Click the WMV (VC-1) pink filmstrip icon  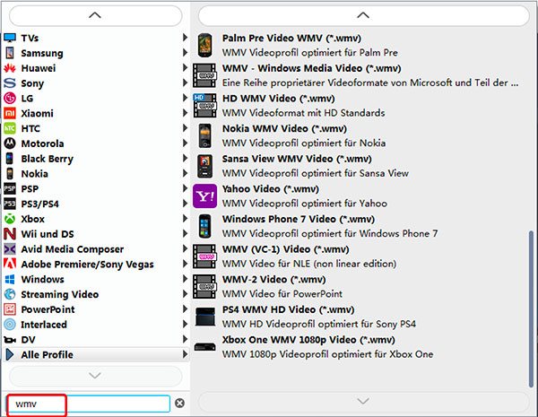tap(204, 256)
